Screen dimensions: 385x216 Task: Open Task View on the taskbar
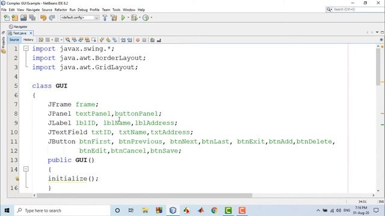[131, 211]
